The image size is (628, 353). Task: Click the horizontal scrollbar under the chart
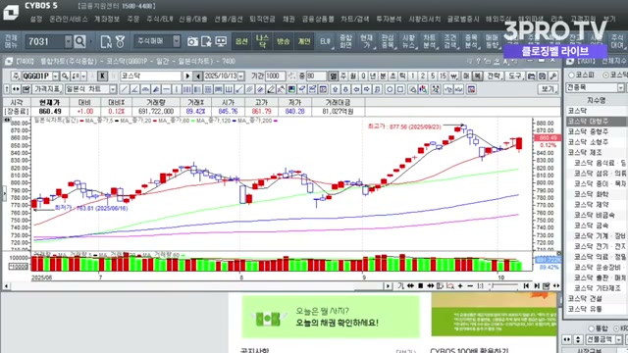click(x=197, y=285)
